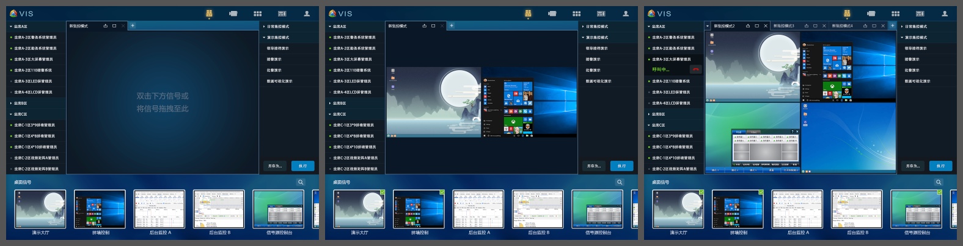Select the 后台监控 A thumbnail in the empty-canvas window

159,209
